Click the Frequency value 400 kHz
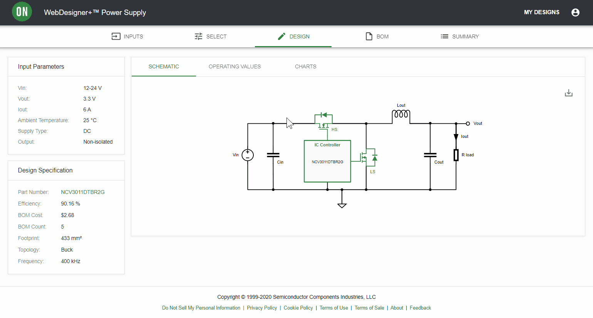Viewport: 593px width, 318px height. tap(70, 261)
